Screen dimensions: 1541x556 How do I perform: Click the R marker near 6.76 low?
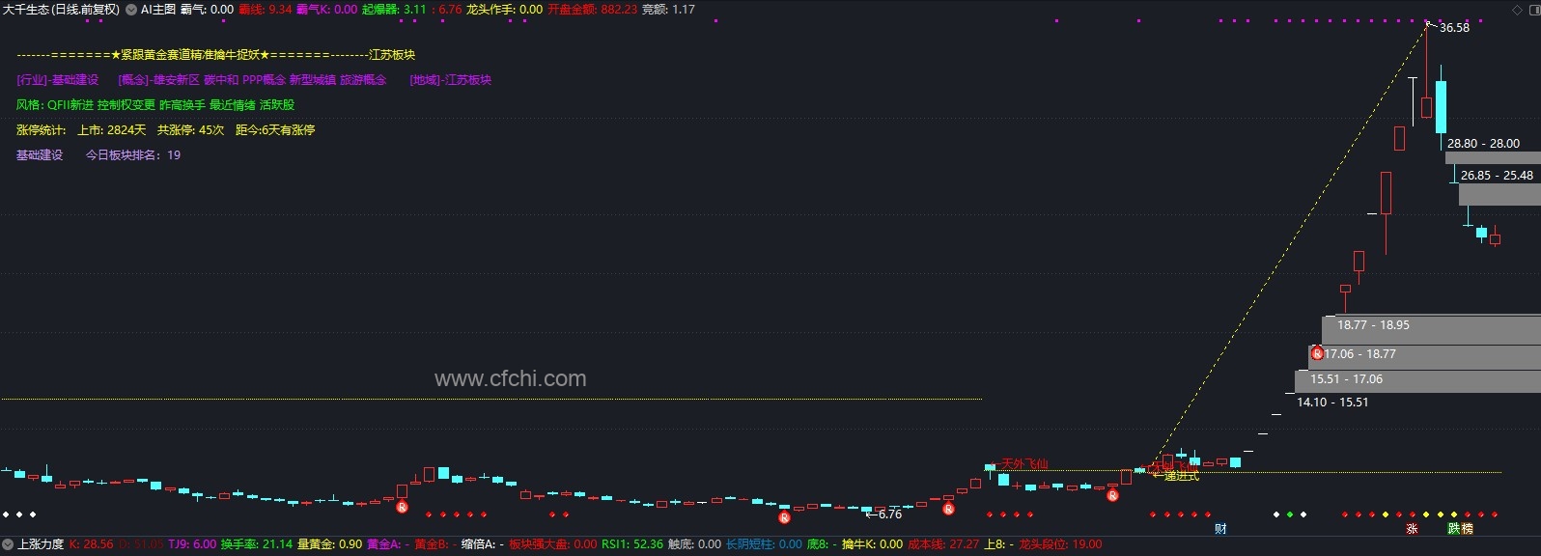pyautogui.click(x=784, y=517)
